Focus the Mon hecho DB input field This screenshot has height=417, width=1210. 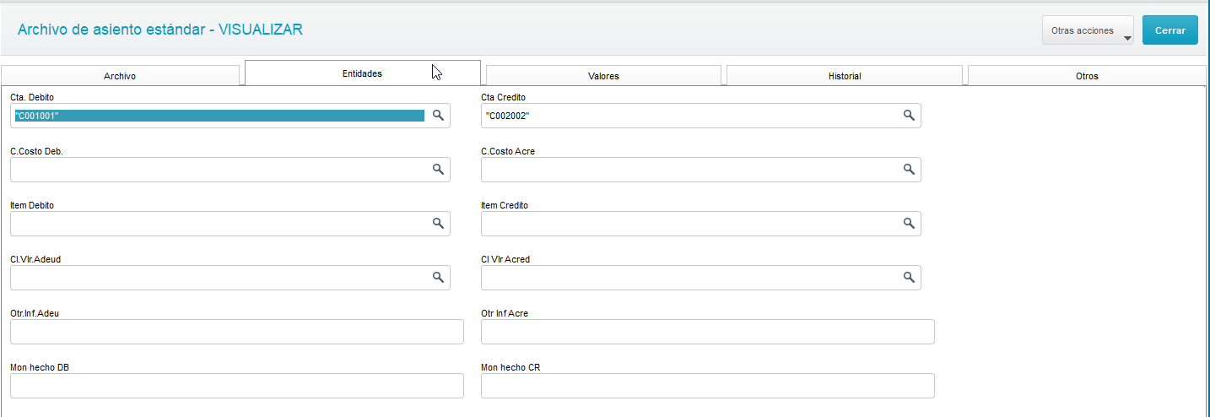click(237, 386)
